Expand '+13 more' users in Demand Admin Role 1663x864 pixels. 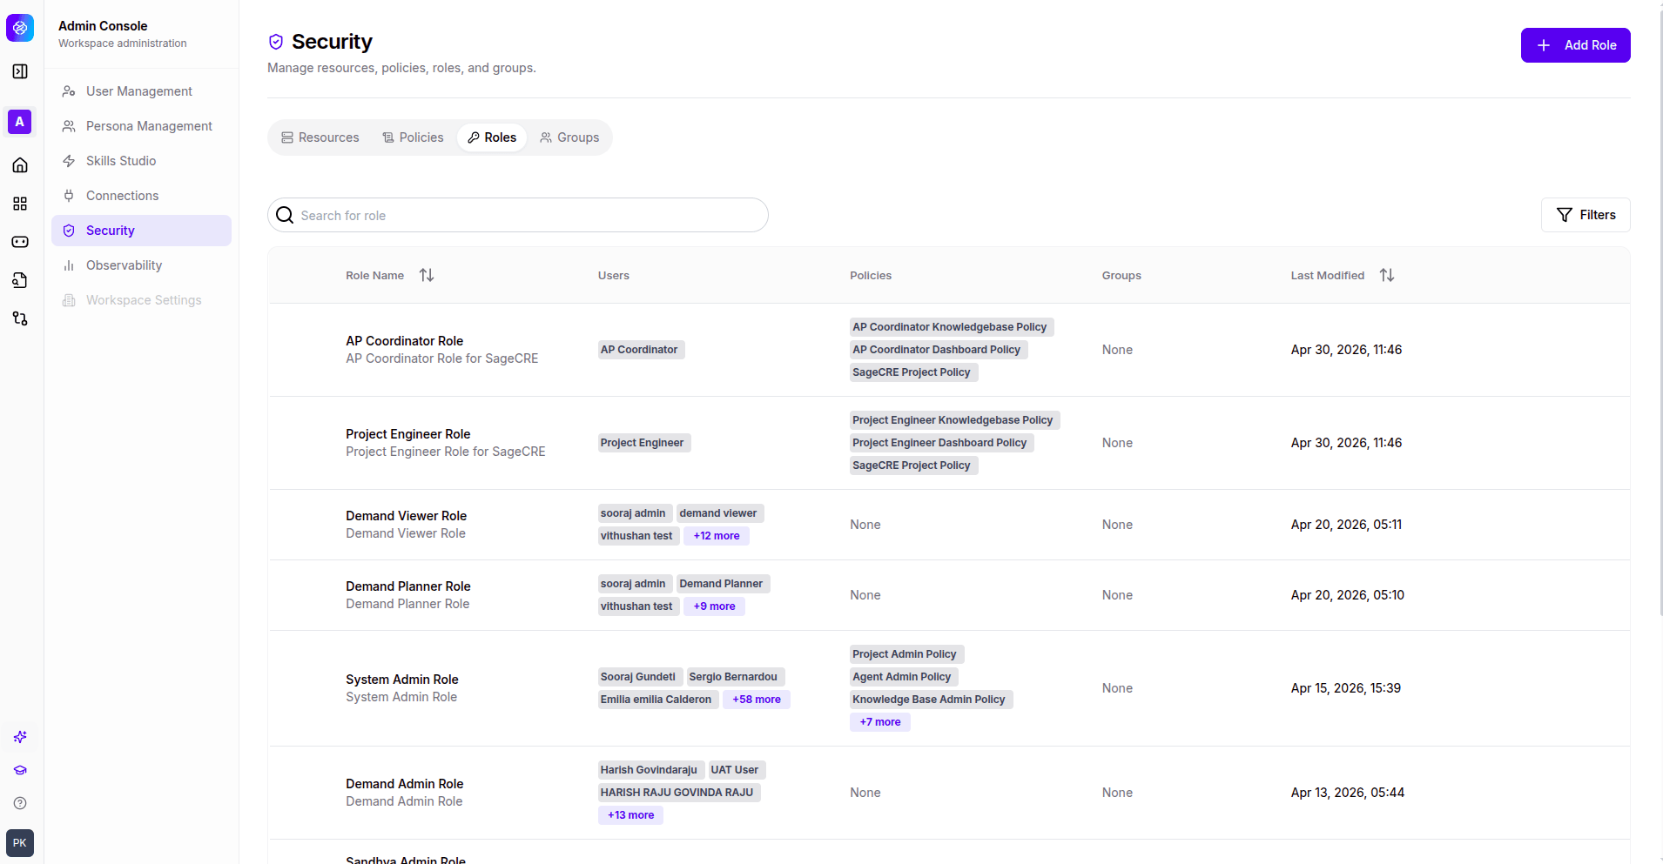pyautogui.click(x=630, y=815)
